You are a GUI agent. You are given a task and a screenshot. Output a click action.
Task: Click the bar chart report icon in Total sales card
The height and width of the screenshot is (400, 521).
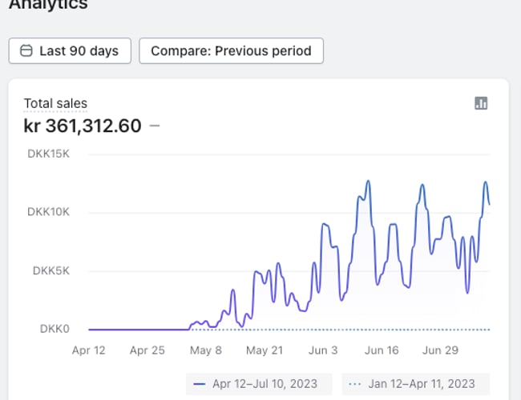point(481,103)
